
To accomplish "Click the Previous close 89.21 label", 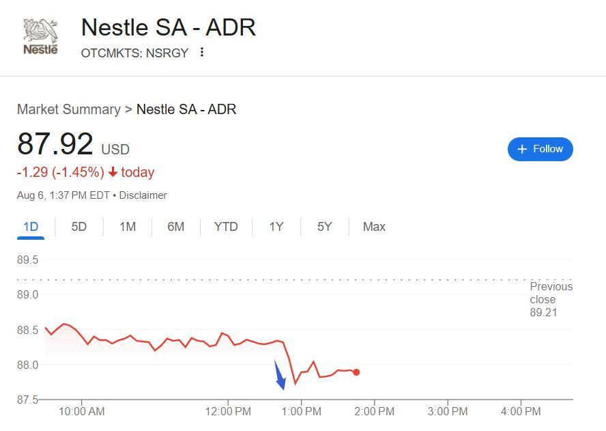I will 551,299.
